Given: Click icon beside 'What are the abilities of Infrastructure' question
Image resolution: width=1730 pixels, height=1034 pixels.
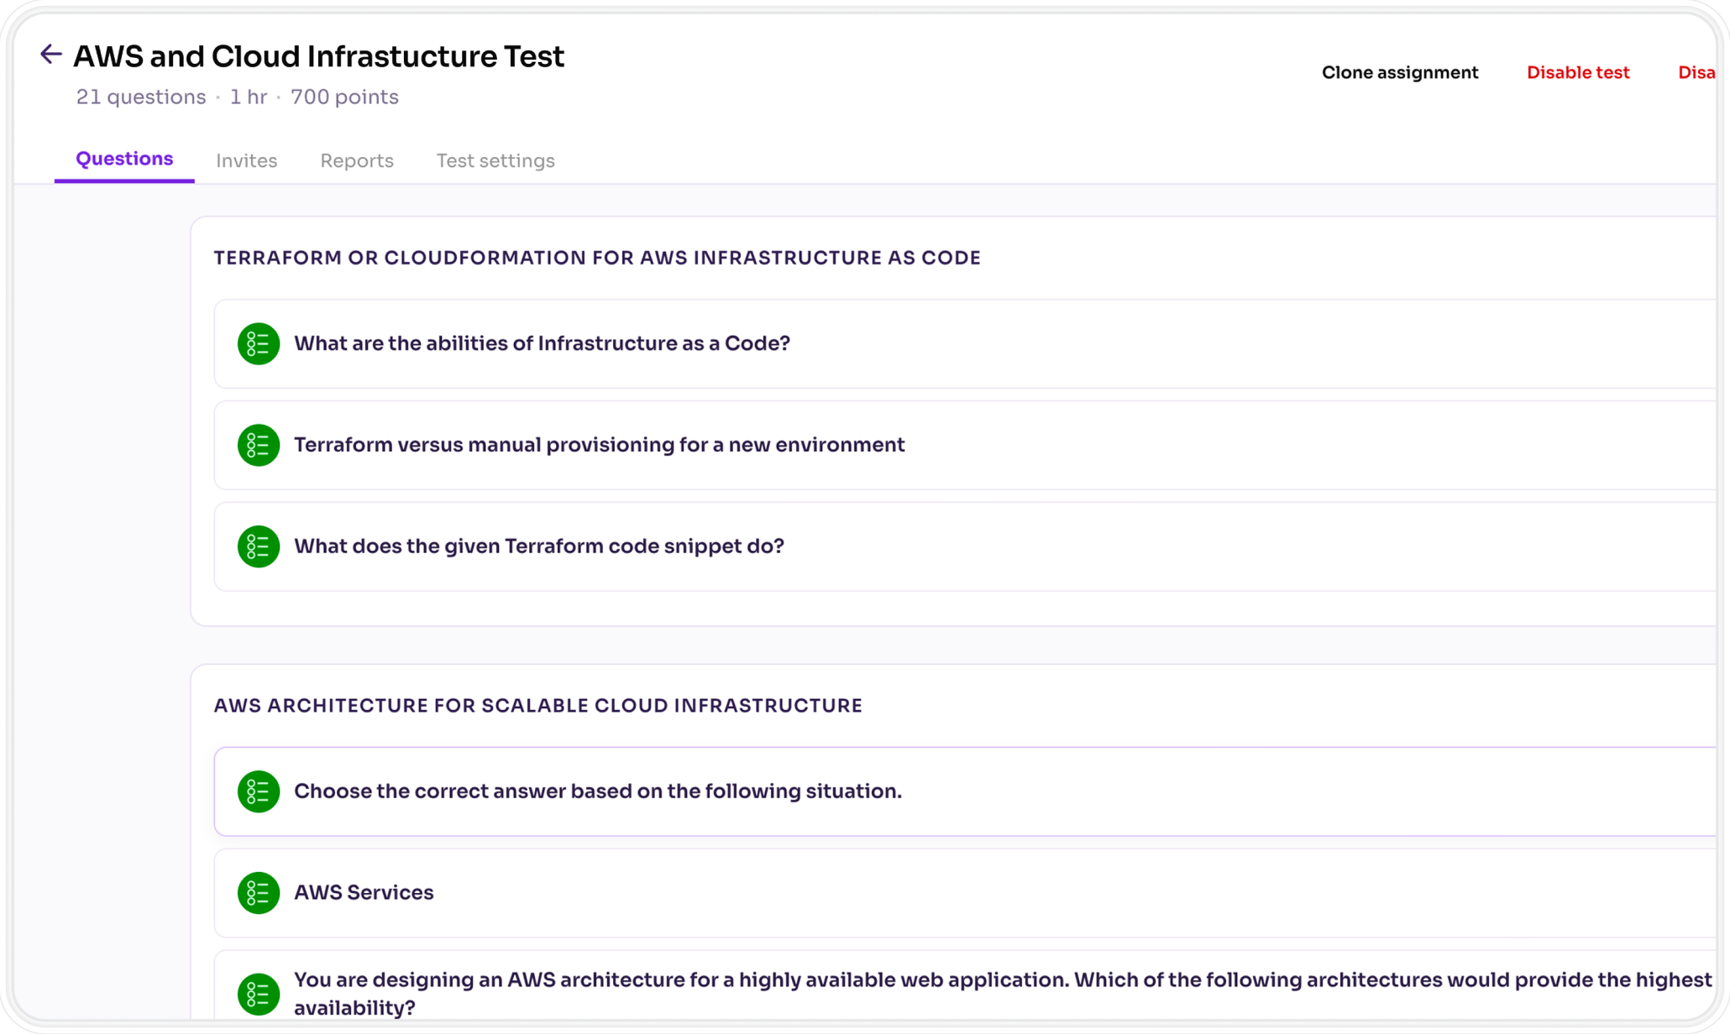Looking at the screenshot, I should tap(259, 344).
